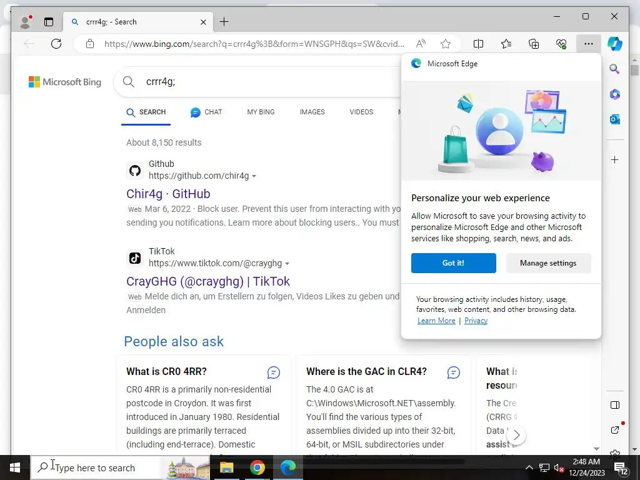Image resolution: width=640 pixels, height=480 pixels.
Task: Click Manage settings button
Action: click(548, 263)
